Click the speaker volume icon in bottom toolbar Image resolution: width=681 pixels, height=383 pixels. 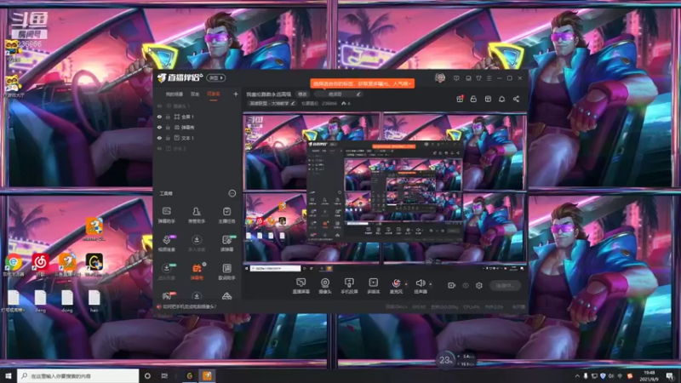point(421,285)
